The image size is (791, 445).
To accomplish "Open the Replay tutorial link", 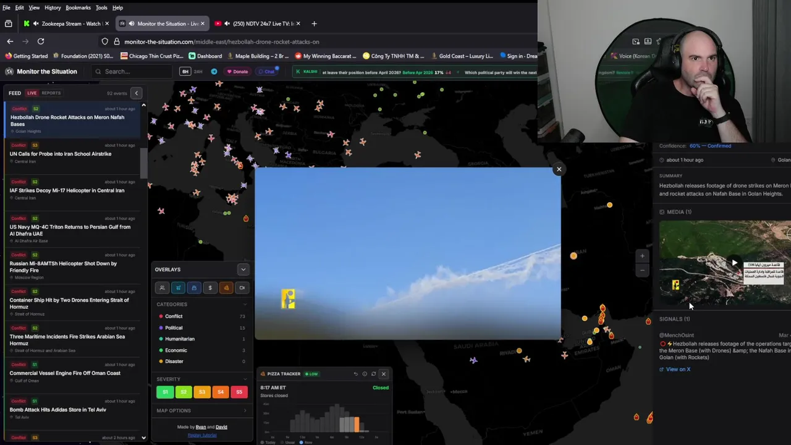I will point(202,435).
